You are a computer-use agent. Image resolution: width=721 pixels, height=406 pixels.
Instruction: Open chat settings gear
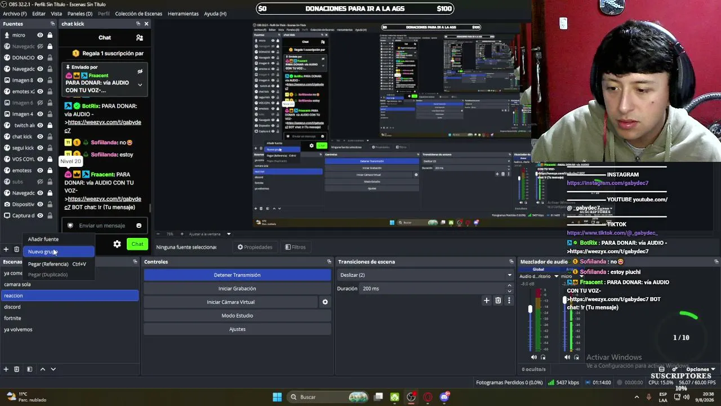click(x=117, y=244)
